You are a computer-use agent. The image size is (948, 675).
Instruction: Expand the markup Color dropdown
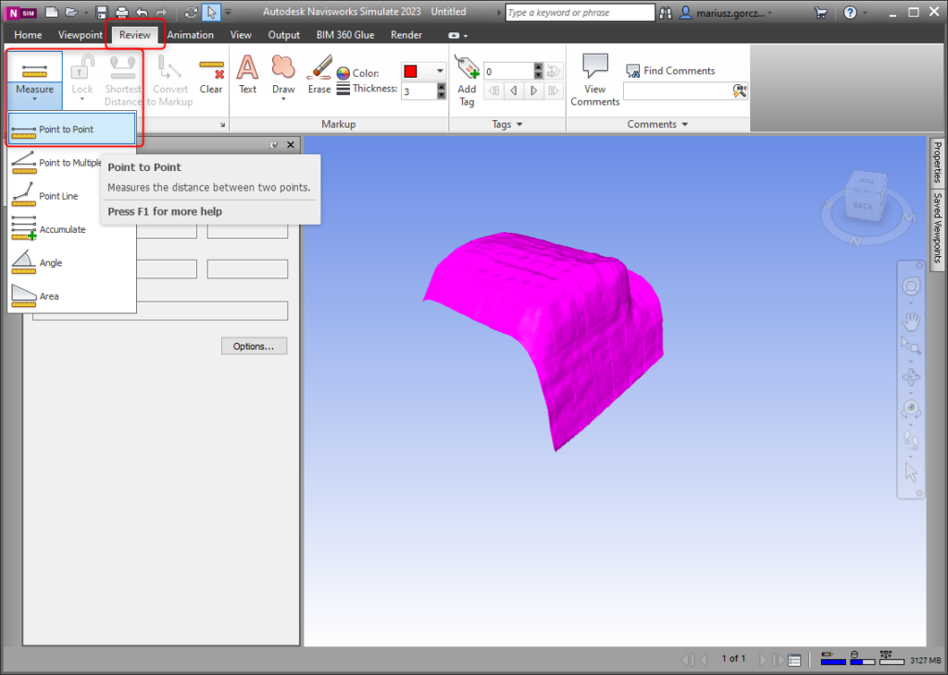(440, 71)
